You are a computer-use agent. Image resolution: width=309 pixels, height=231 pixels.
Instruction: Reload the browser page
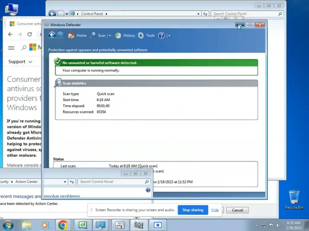[30, 34]
